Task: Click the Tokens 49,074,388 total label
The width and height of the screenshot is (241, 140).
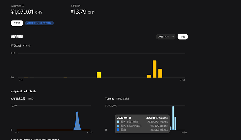Action: click(117, 99)
